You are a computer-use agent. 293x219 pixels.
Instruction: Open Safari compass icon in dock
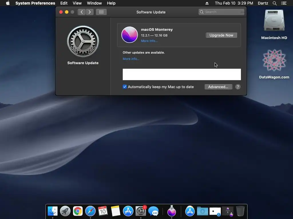(x=90, y=211)
